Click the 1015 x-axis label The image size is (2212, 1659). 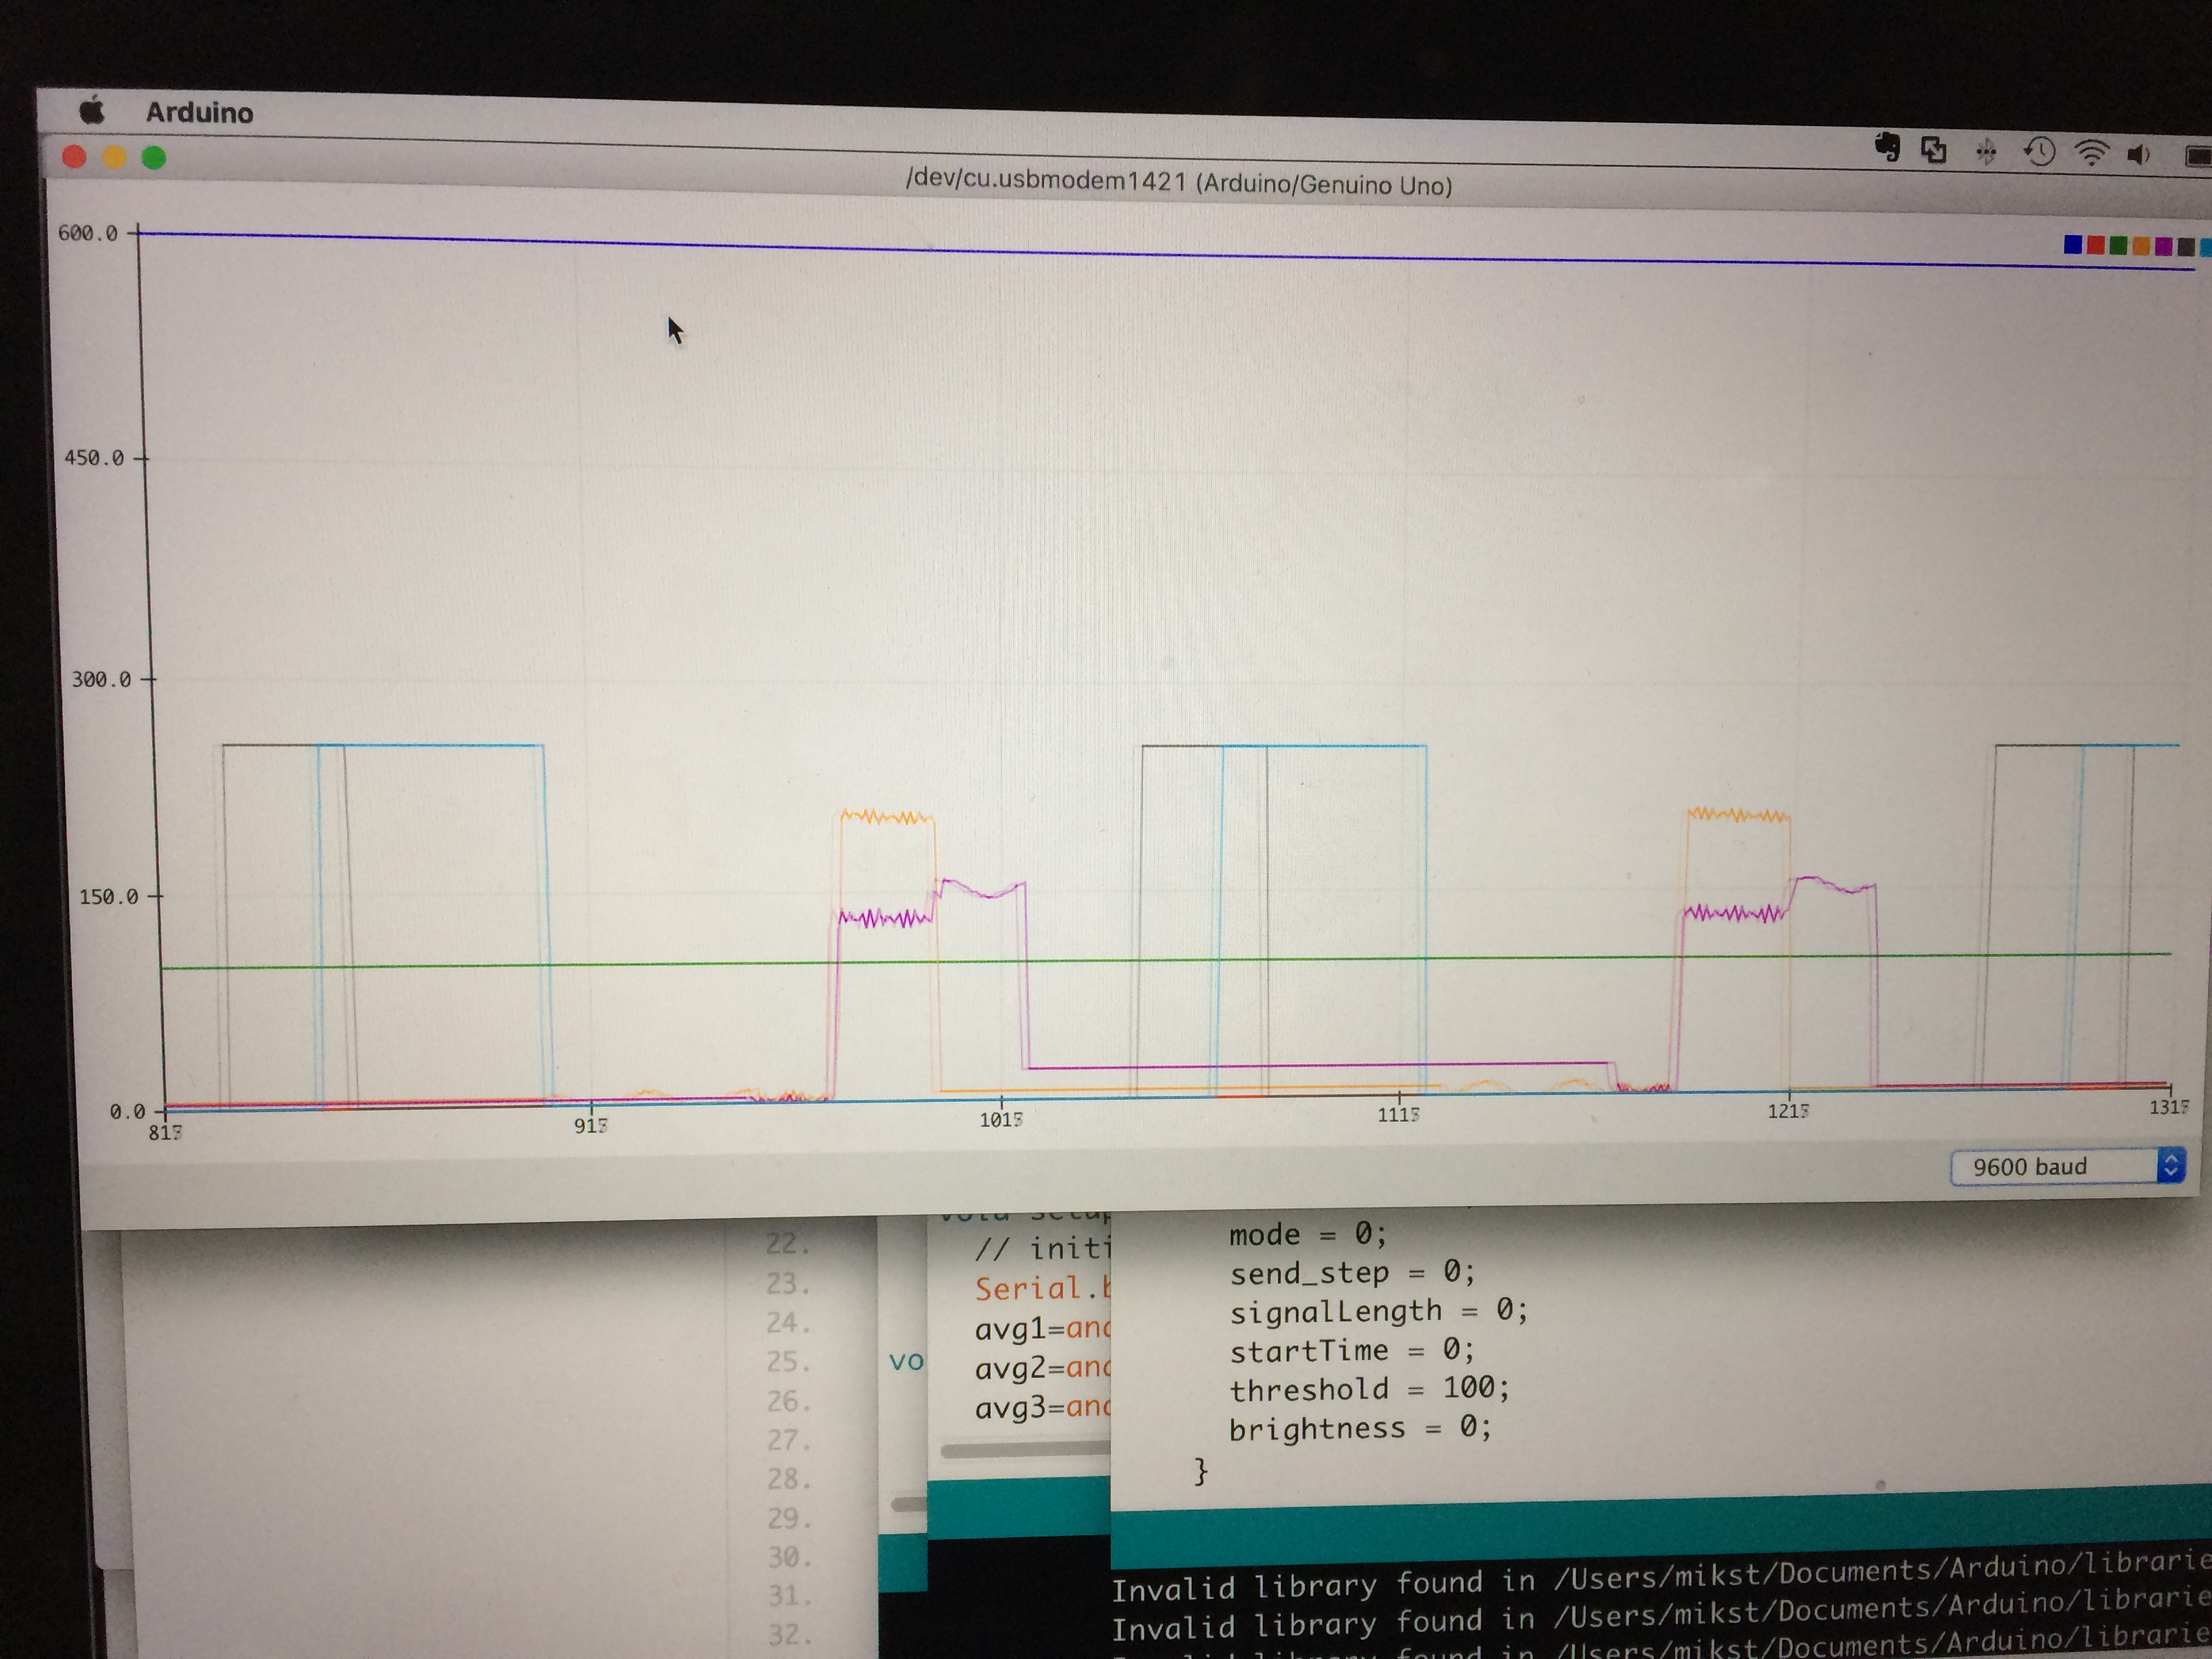1001,1120
